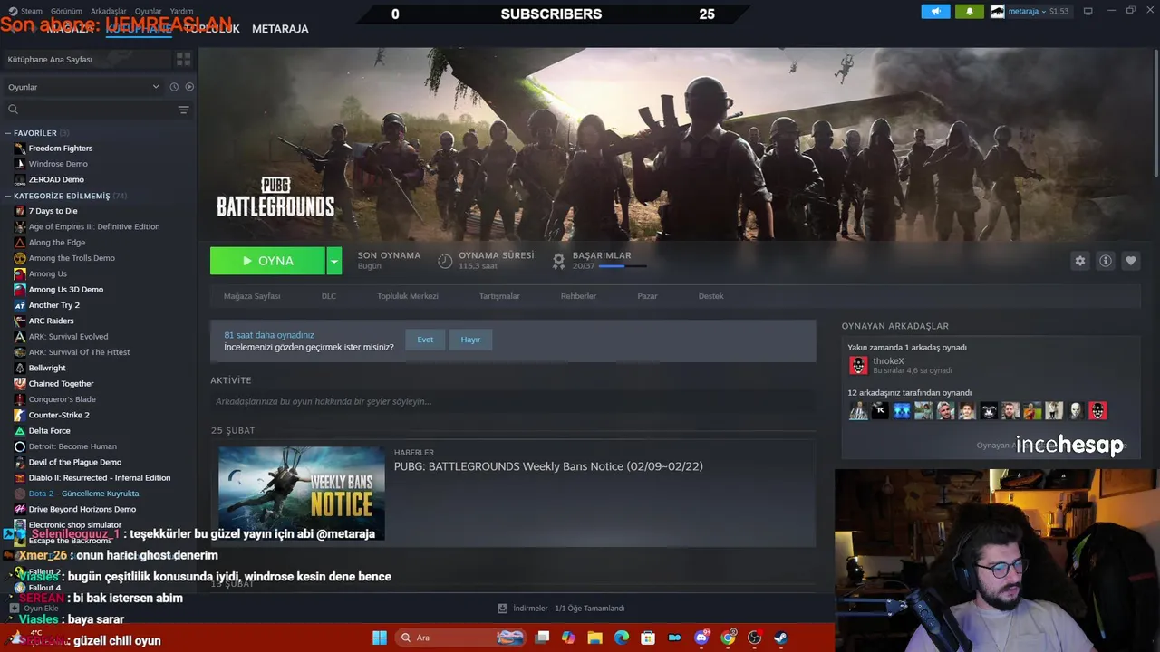Open the Topluluk Merkezi tab
1160x652 pixels.
tap(408, 296)
